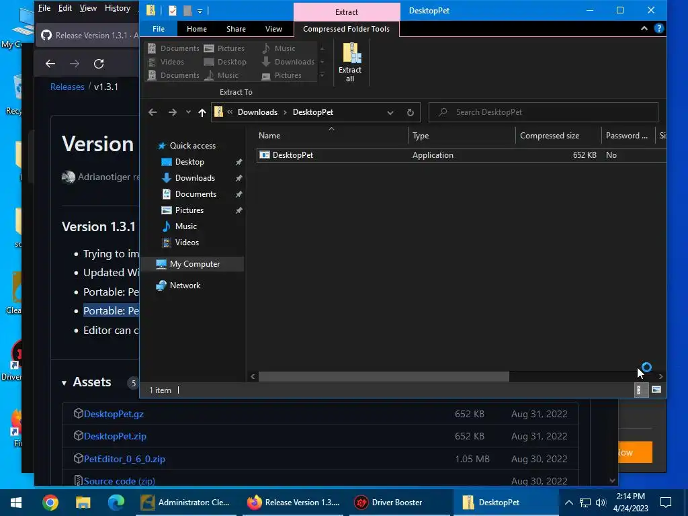Click the pin icon beside Desktop
The height and width of the screenshot is (516, 688).
click(239, 162)
